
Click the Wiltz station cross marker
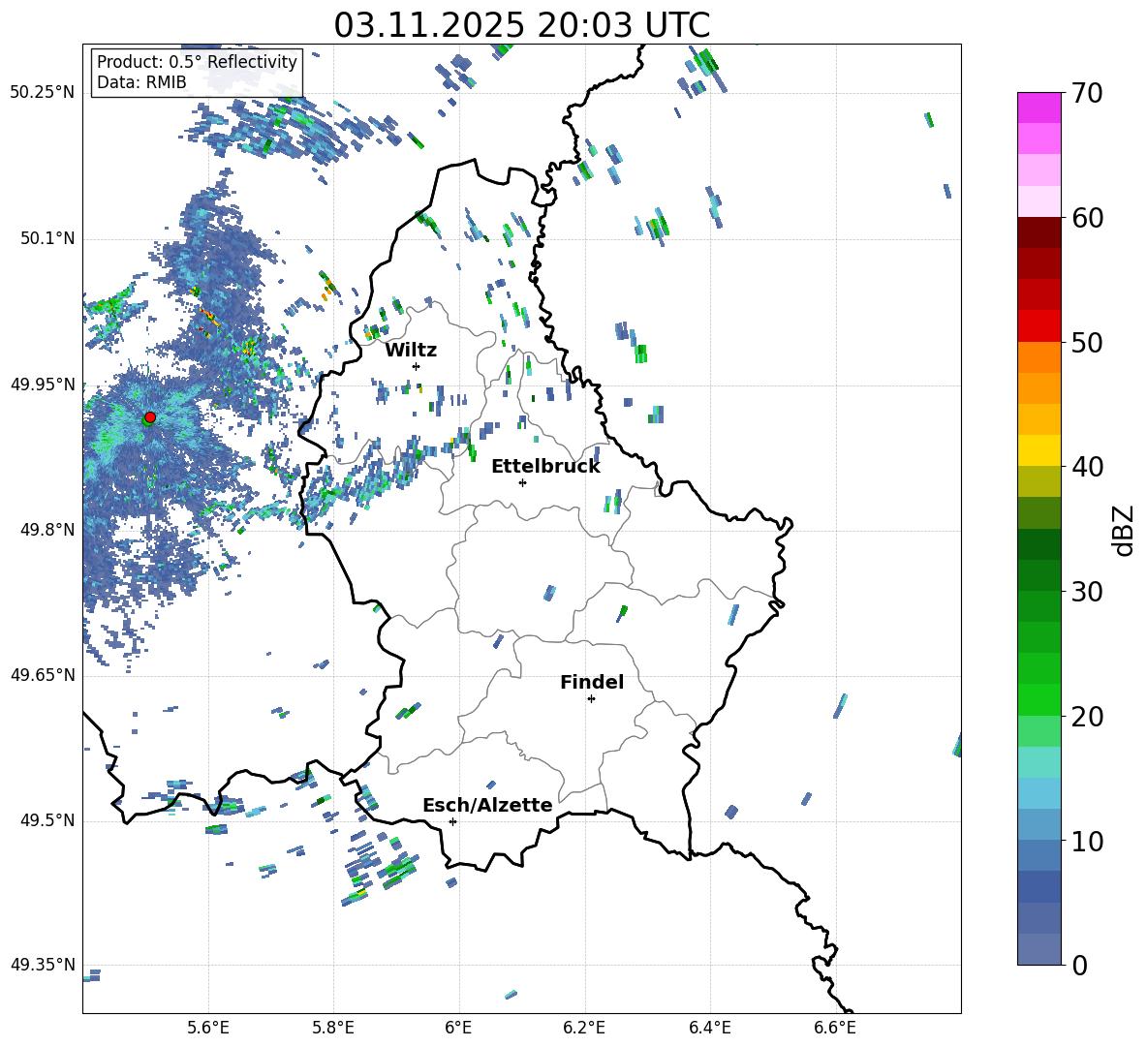coord(417,366)
